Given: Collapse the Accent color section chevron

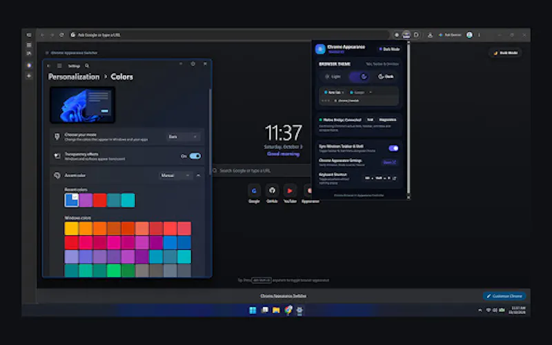Looking at the screenshot, I should click(x=199, y=175).
